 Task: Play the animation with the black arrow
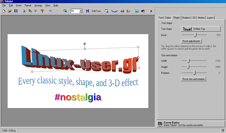click(151, 11)
